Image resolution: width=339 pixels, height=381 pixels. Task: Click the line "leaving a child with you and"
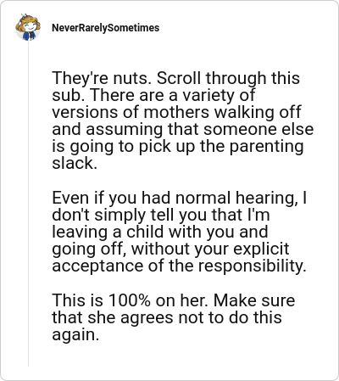[x=160, y=232]
